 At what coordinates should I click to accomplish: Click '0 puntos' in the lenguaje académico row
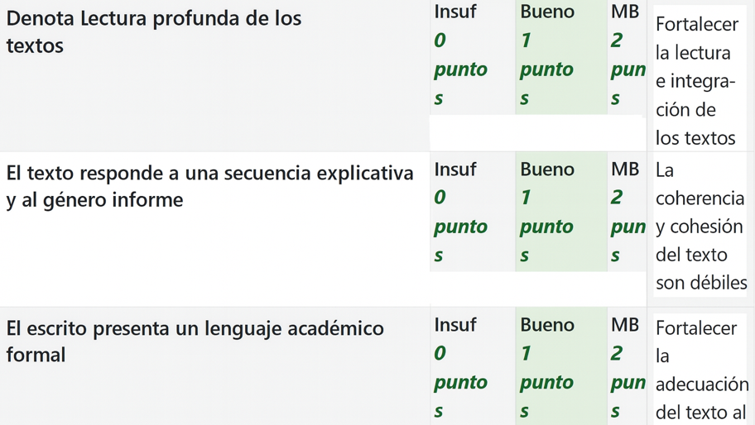pyautogui.click(x=459, y=382)
